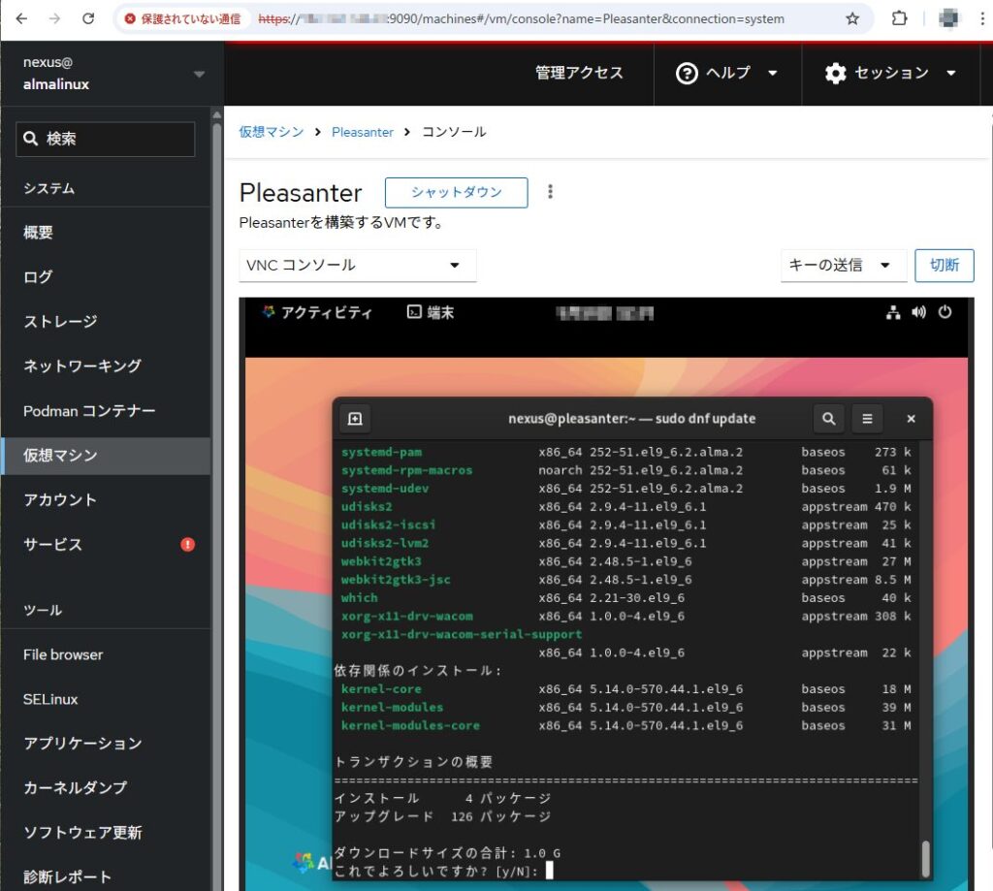
Task: Open the terminal hamburger menu
Action: point(867,419)
